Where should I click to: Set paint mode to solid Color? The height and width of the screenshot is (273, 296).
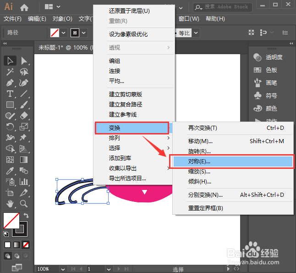tap(7, 245)
